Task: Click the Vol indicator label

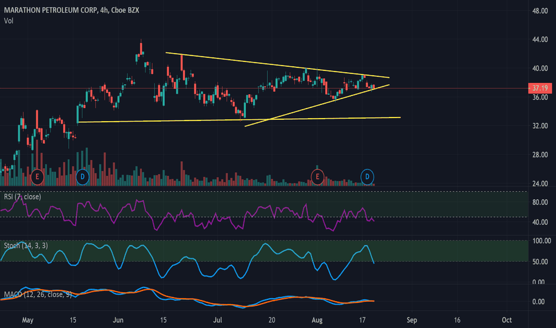Action: 9,21
